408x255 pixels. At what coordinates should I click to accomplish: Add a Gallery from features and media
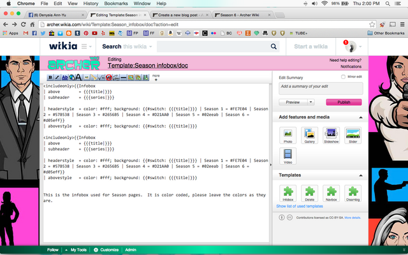(x=309, y=135)
